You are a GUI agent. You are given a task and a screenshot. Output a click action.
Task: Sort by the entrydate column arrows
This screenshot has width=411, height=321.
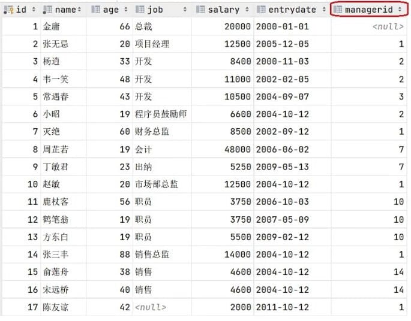(324, 10)
